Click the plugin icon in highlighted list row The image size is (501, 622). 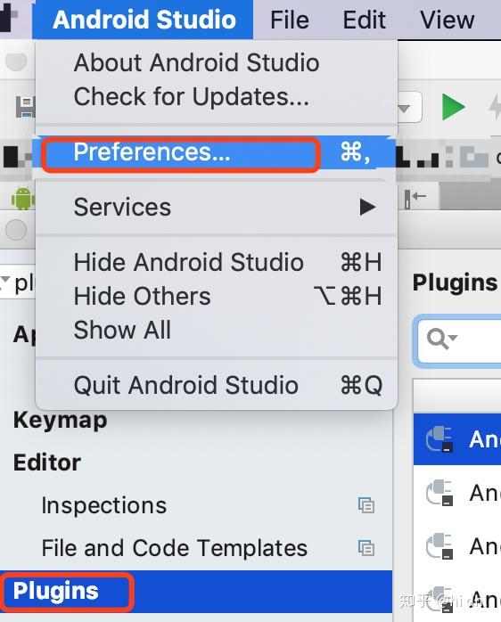coord(439,438)
